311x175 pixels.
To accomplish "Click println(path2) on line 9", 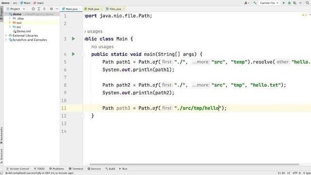I will point(154,93).
